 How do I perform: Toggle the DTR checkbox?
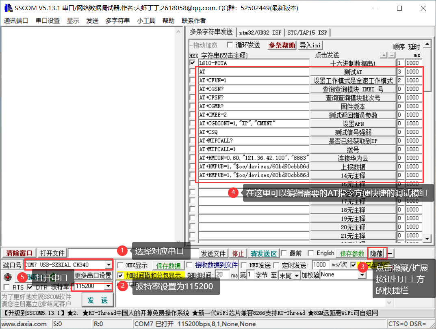pyautogui.click(x=30, y=287)
